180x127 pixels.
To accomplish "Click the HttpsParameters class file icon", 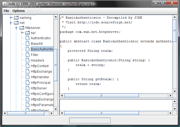I will coord(27,105).
